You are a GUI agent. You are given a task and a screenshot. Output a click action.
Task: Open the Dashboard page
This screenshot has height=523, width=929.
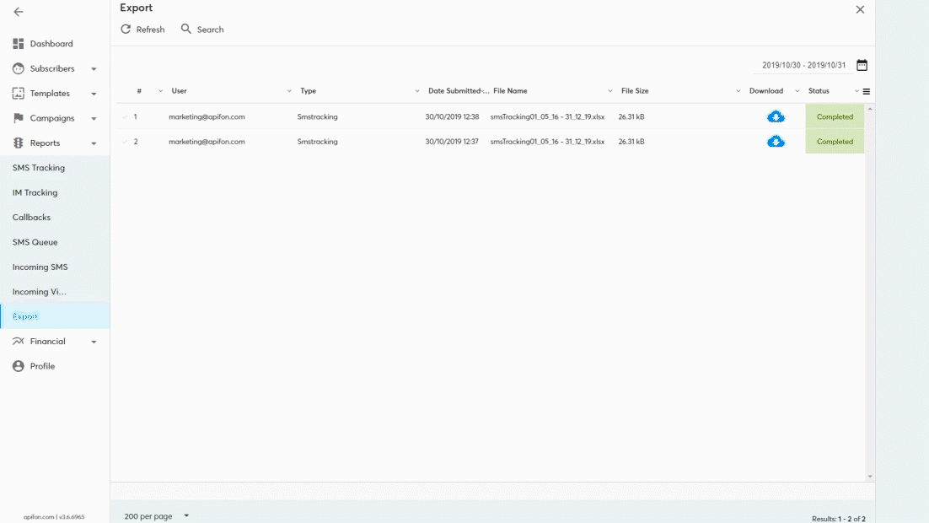[x=51, y=44]
